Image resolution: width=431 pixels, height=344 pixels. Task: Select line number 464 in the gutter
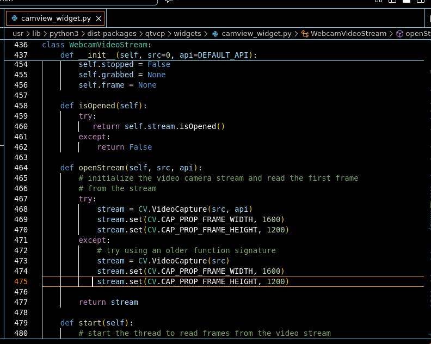tap(21, 168)
